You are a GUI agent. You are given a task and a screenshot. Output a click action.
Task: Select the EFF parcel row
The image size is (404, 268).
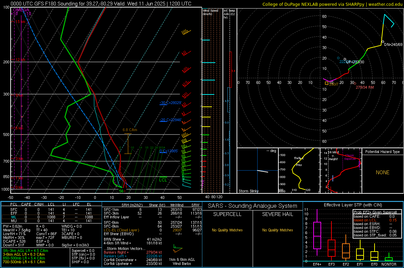pos(51,213)
